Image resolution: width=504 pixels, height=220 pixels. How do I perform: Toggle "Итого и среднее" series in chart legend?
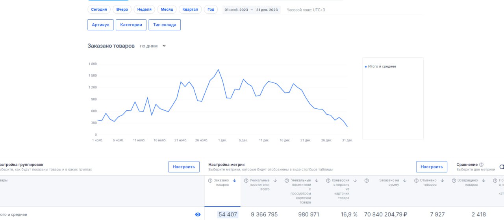(381, 66)
